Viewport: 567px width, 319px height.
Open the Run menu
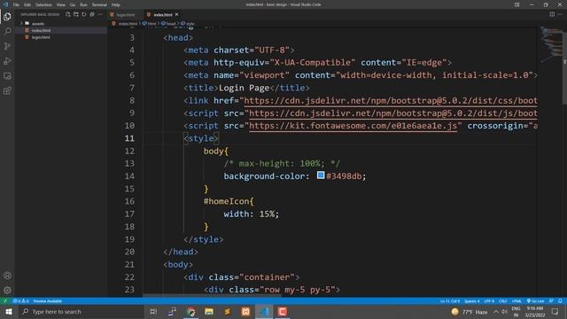point(83,4)
